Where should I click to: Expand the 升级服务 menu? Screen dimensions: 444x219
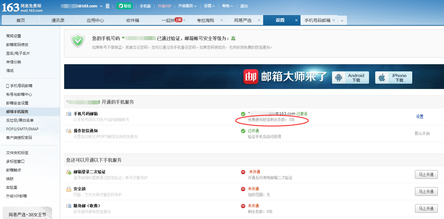click(x=187, y=6)
